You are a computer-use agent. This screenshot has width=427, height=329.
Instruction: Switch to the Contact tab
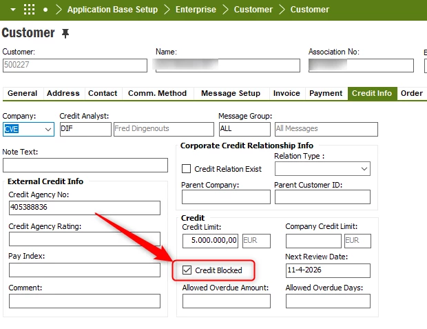[x=103, y=93]
